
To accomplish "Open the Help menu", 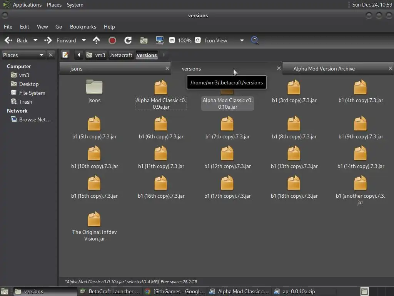I will tap(109, 27).
